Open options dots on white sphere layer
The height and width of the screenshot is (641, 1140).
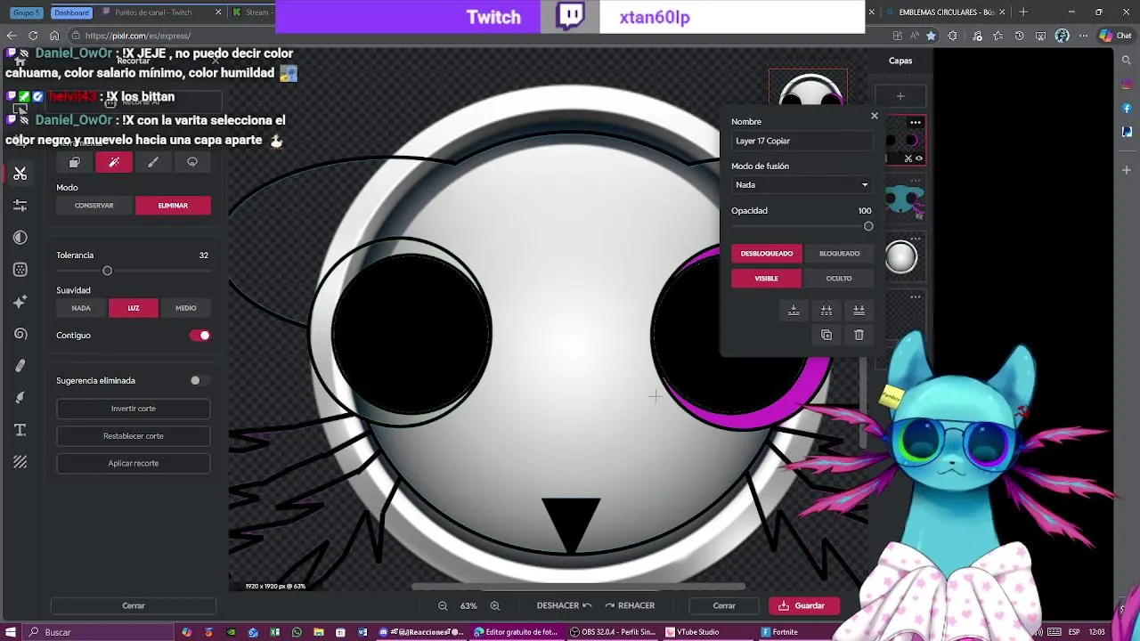click(916, 239)
